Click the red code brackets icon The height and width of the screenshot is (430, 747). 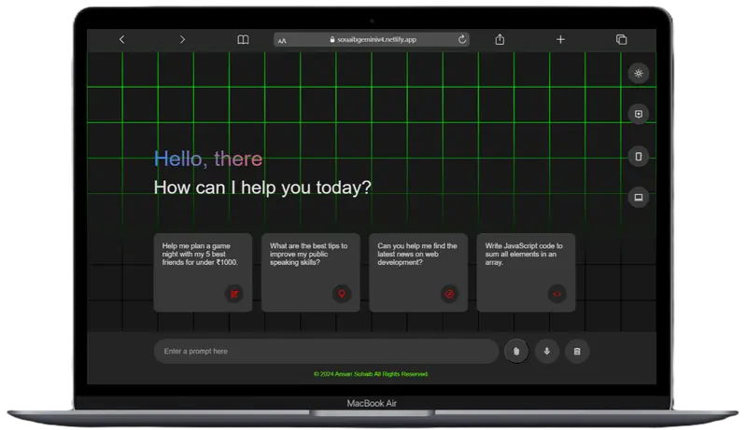[557, 294]
